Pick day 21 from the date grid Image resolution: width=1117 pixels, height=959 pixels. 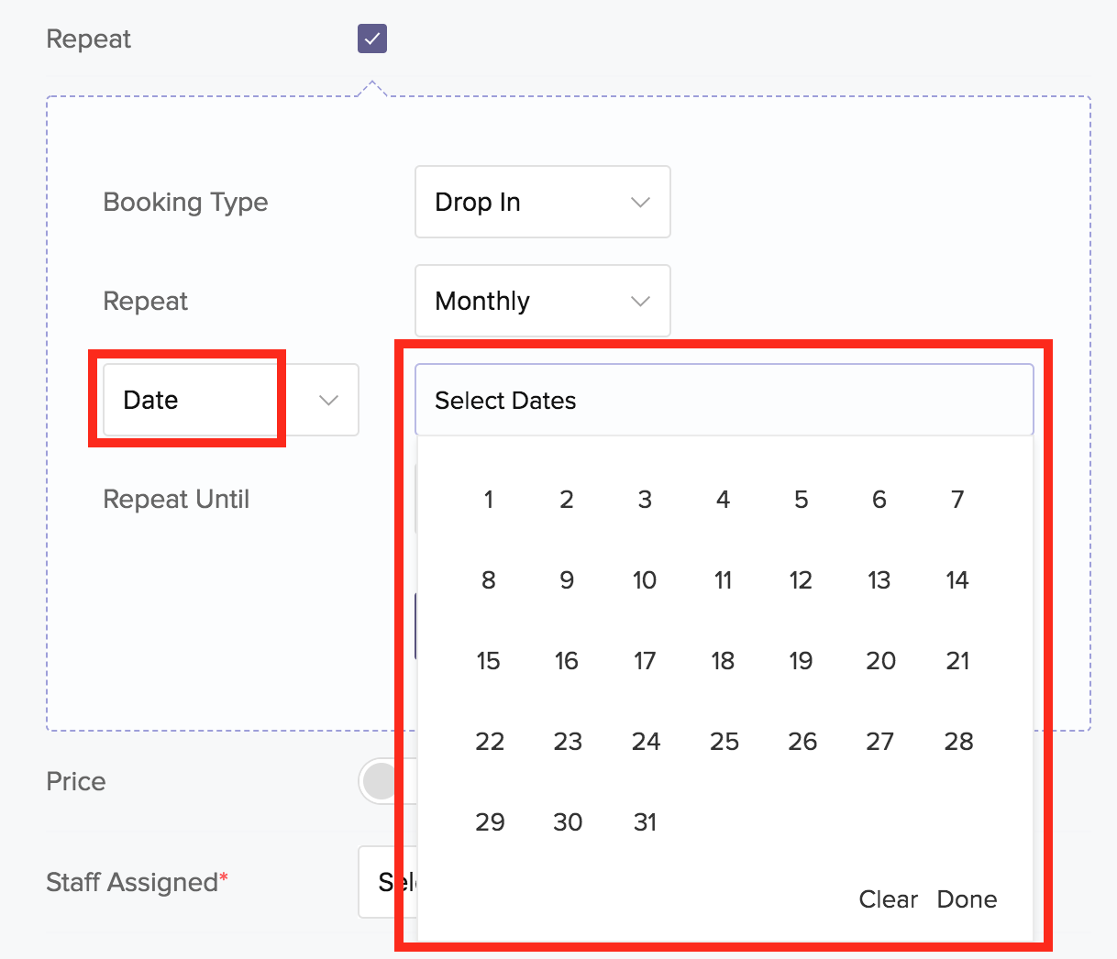click(957, 661)
